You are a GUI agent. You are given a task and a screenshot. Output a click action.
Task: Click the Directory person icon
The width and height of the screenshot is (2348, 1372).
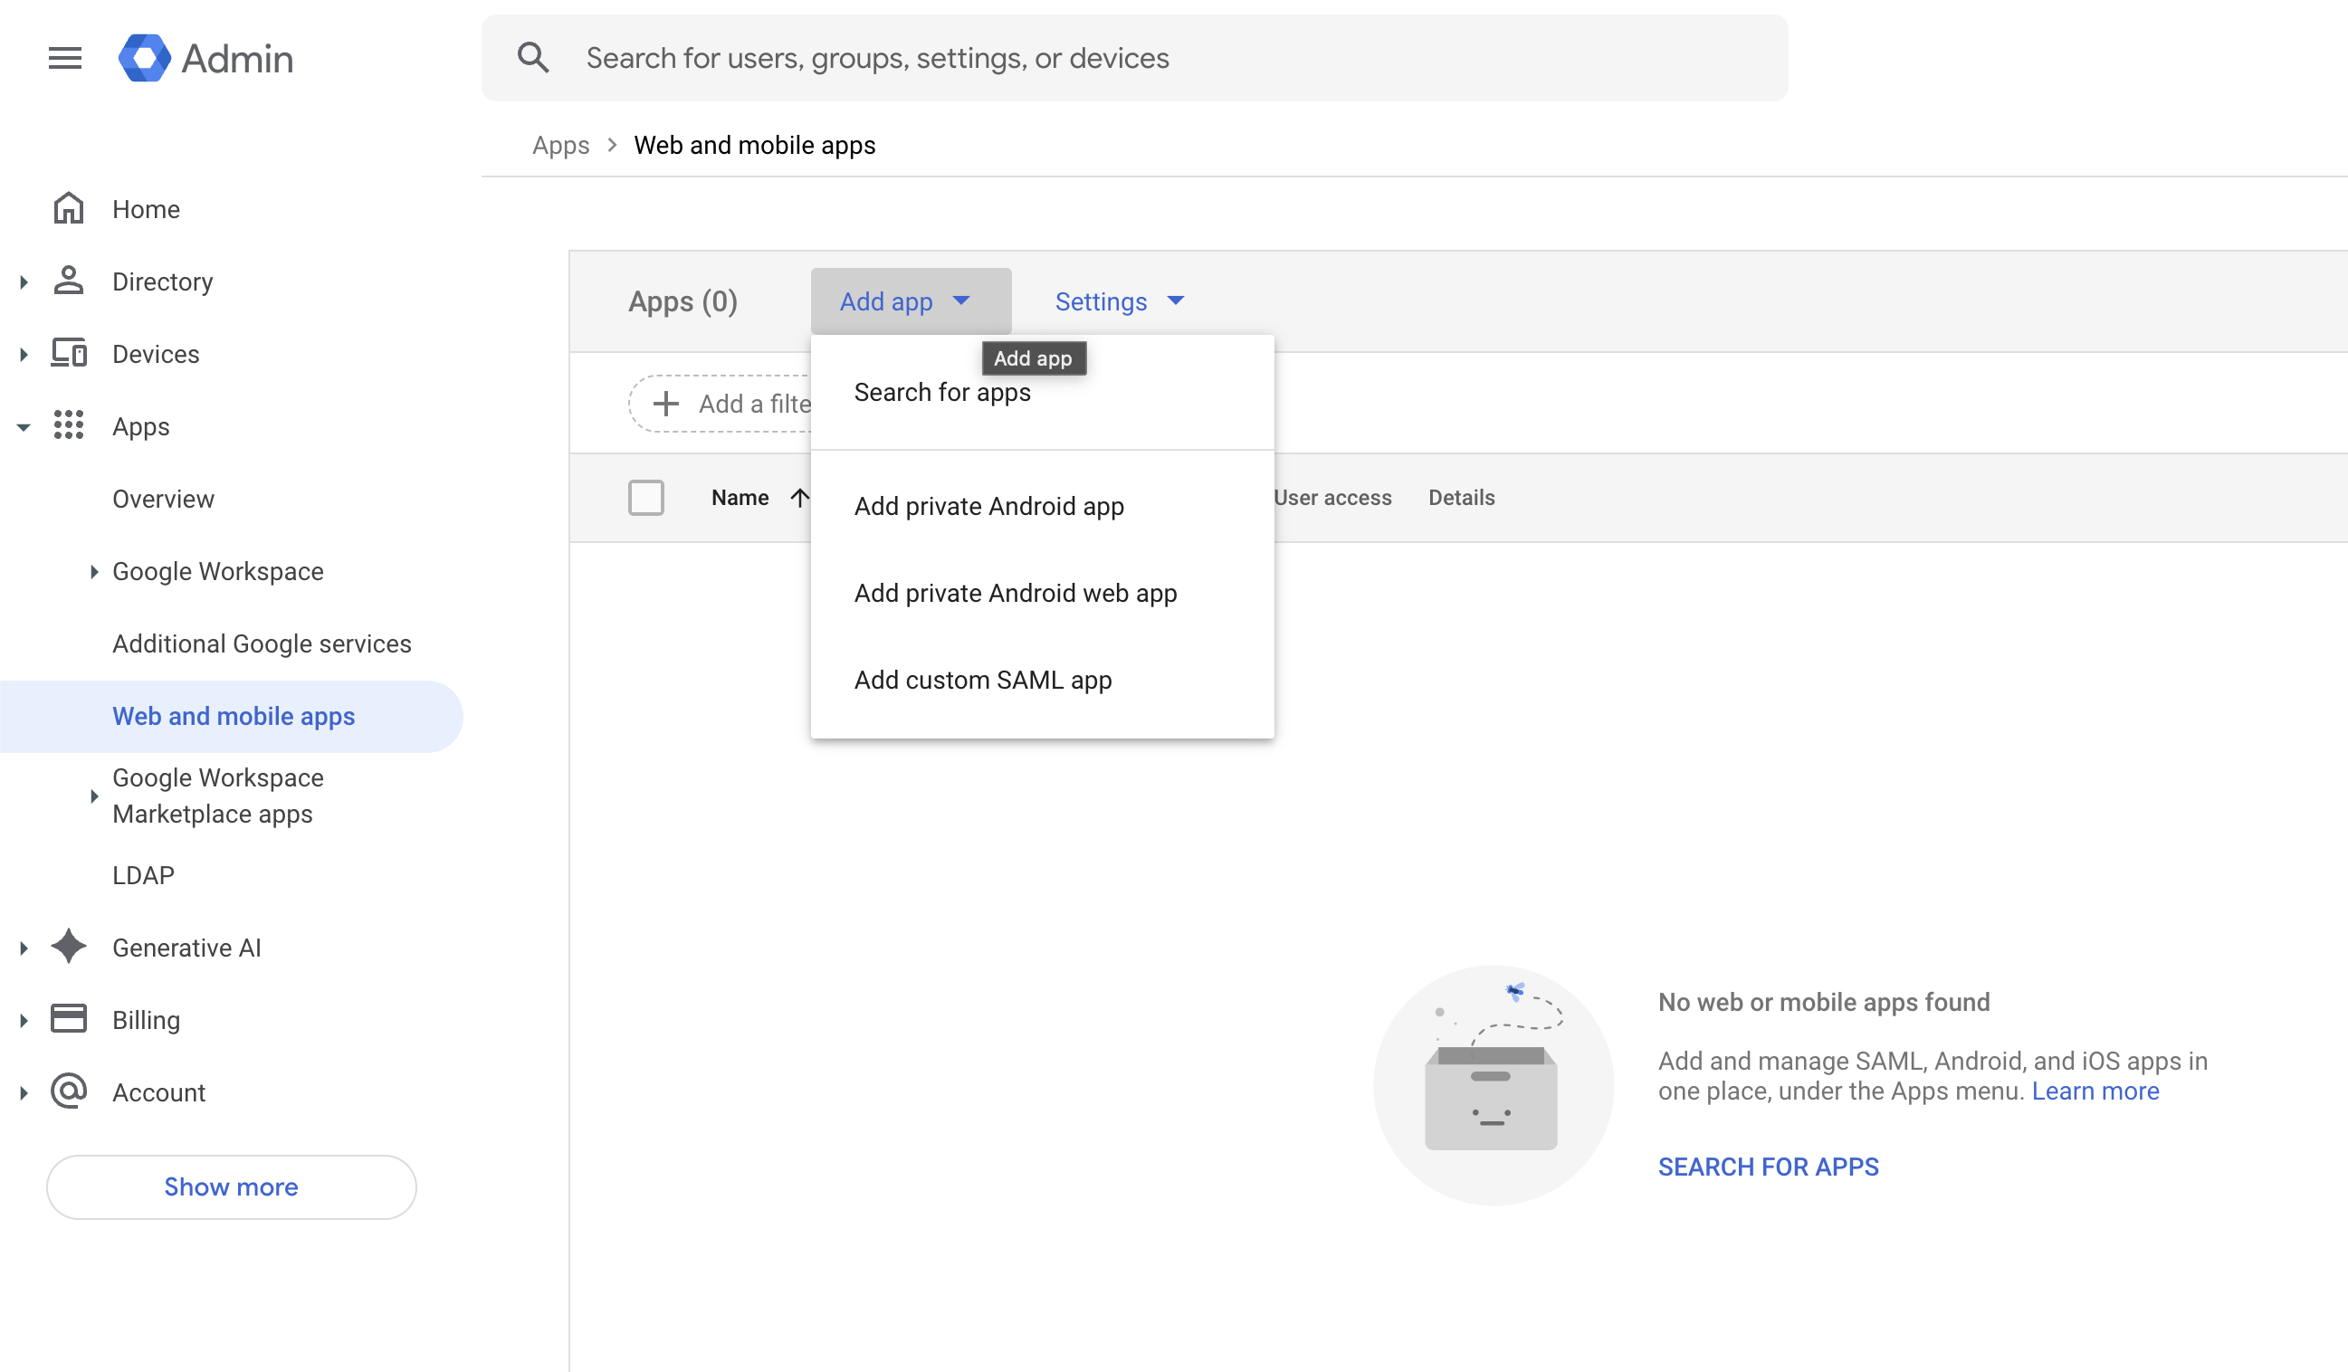(68, 281)
